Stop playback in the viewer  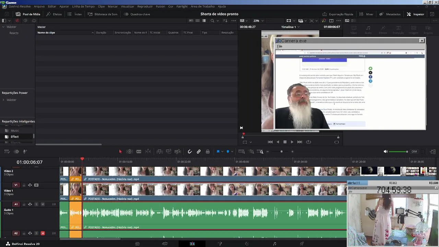[285, 142]
